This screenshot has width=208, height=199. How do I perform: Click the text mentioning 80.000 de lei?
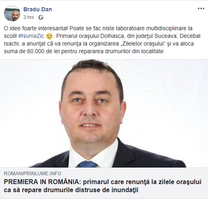click(x=84, y=51)
